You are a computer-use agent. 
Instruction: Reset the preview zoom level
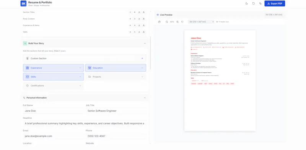pos(182,22)
